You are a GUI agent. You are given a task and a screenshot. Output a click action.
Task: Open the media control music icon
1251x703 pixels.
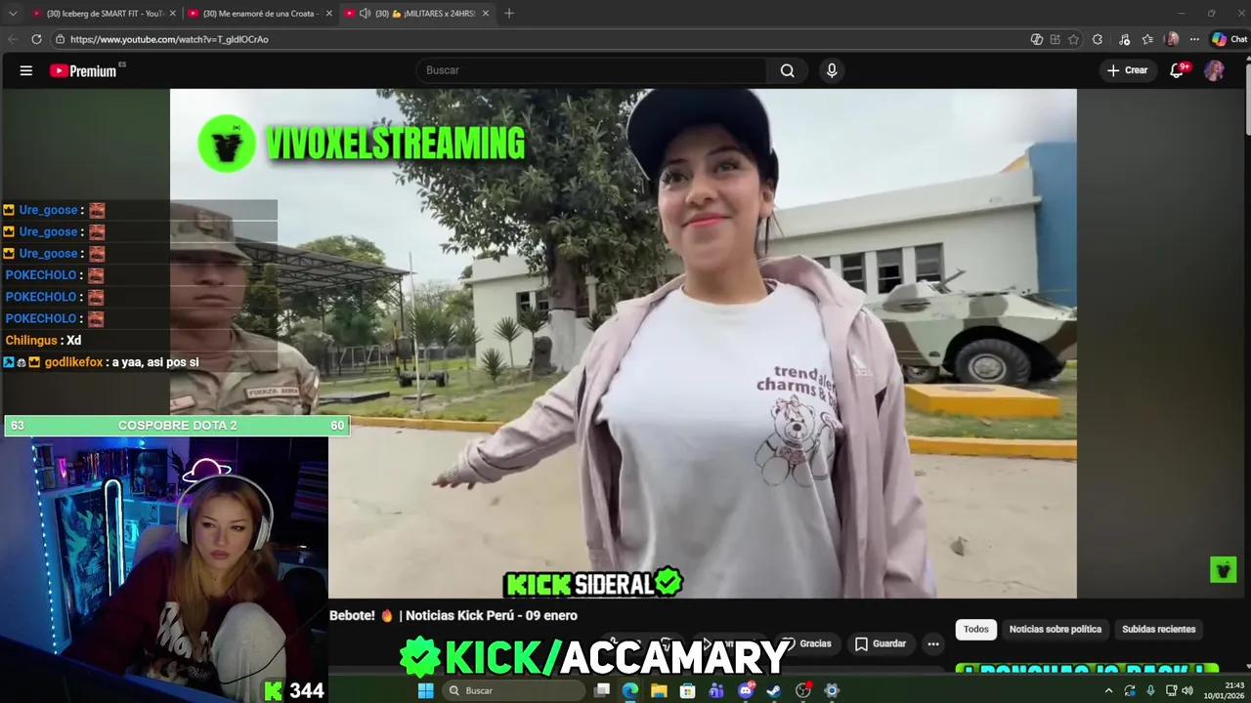pyautogui.click(x=1124, y=39)
